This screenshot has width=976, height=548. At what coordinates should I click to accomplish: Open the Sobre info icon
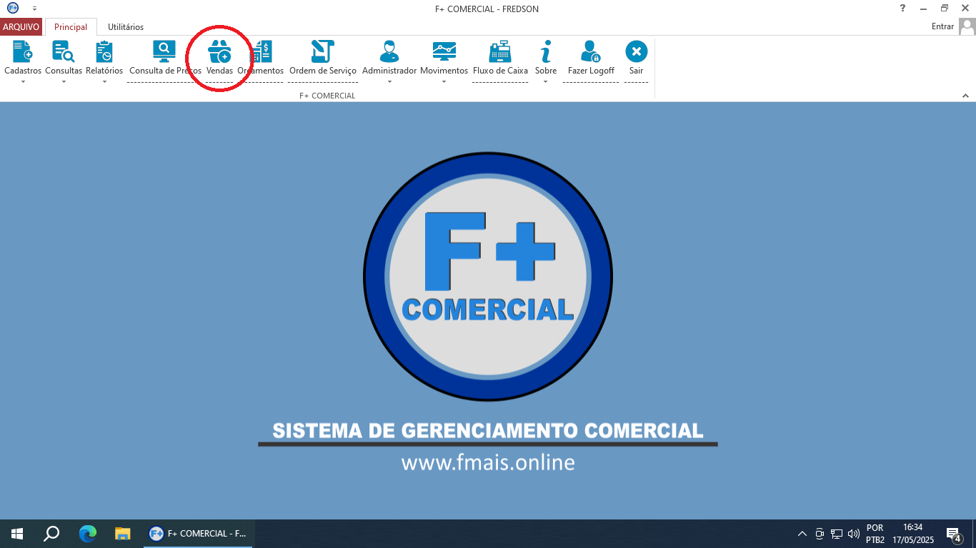(x=546, y=51)
